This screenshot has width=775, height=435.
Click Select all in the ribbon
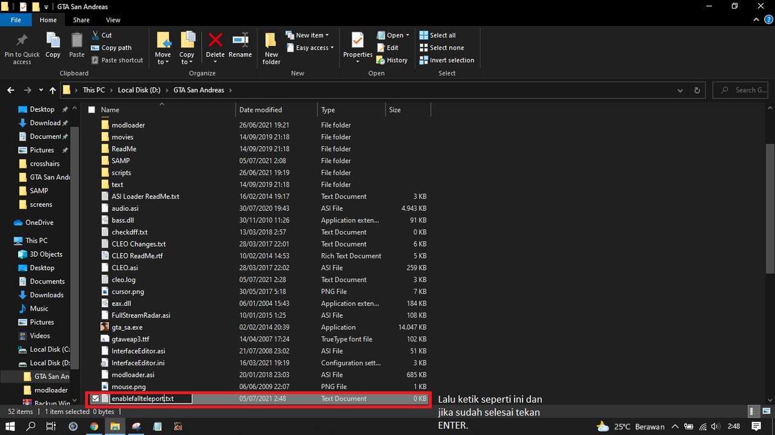pos(437,35)
